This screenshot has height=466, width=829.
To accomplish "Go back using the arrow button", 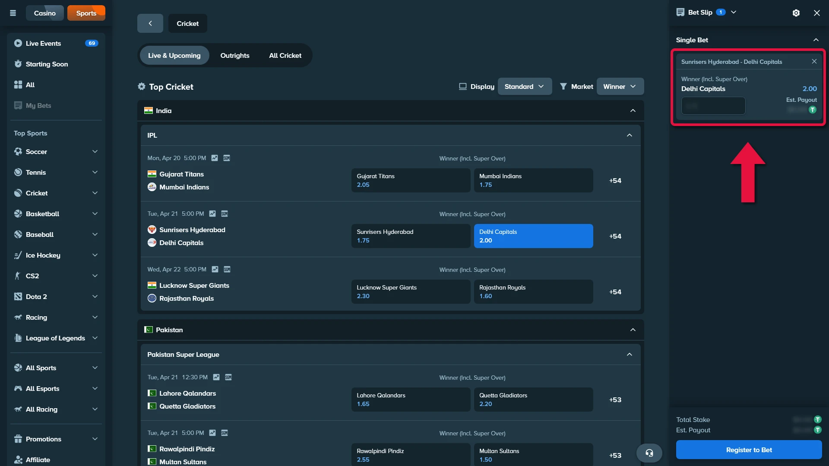I will click(x=150, y=23).
